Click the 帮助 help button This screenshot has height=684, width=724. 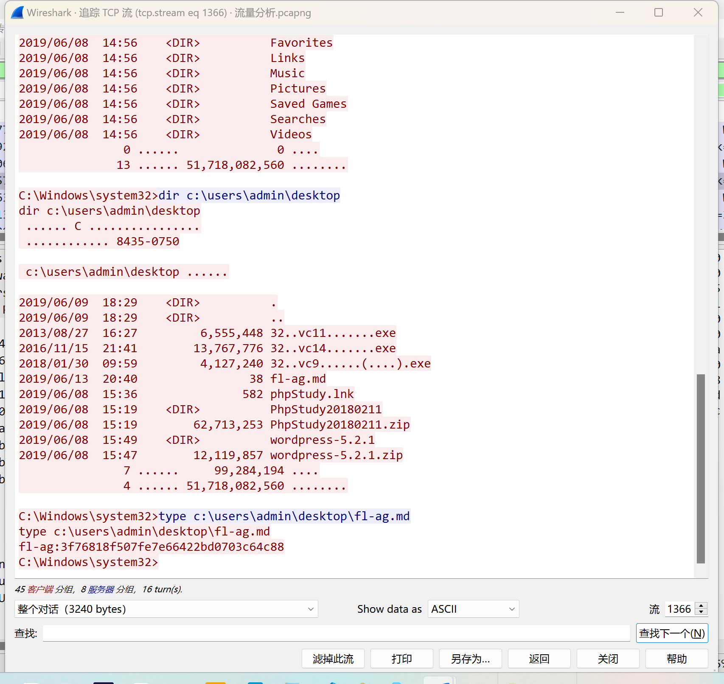click(677, 659)
